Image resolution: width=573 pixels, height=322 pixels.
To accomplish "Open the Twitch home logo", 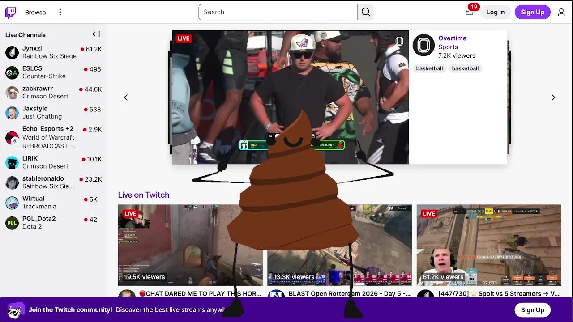I will 11,12.
